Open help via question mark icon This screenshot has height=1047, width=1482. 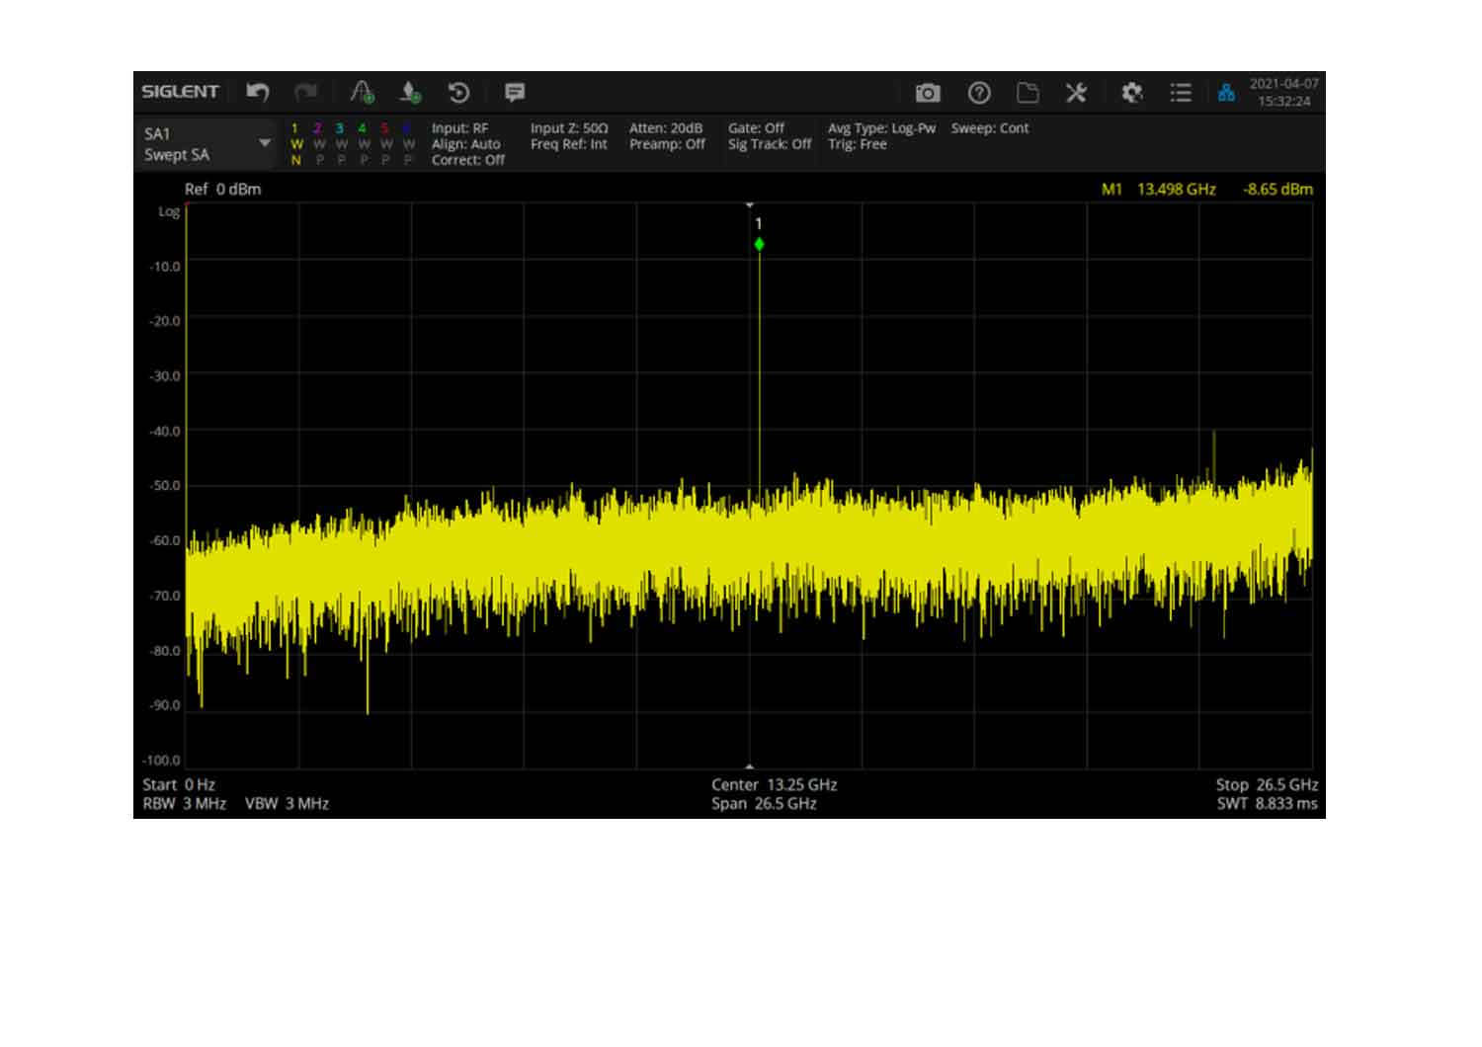point(978,93)
